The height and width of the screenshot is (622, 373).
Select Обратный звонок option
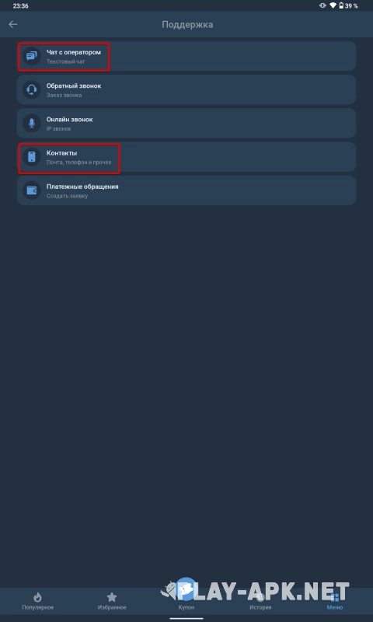tap(186, 89)
